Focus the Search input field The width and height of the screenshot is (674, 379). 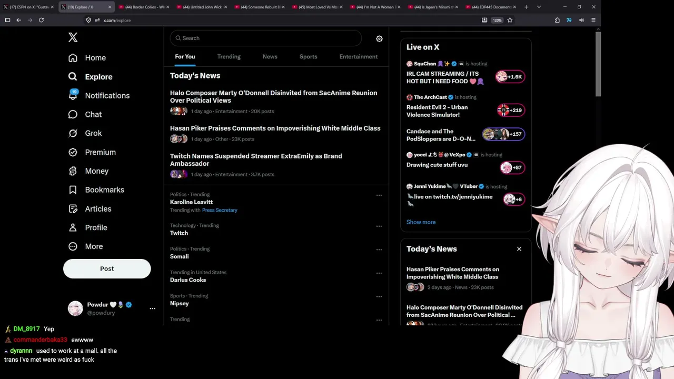click(x=266, y=38)
